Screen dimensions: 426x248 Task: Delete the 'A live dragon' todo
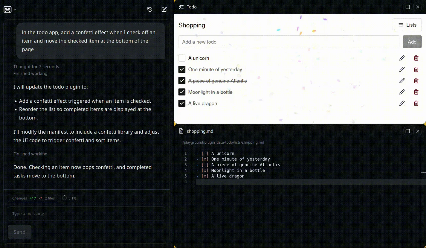coord(416,103)
